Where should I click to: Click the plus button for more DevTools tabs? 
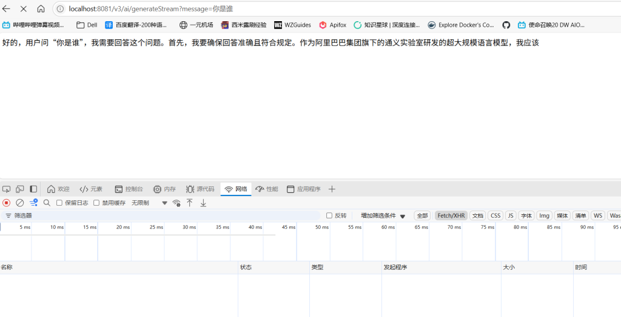pyautogui.click(x=332, y=189)
